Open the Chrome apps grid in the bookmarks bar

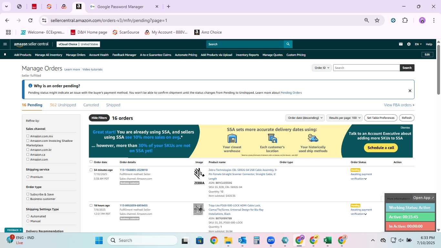point(8,32)
